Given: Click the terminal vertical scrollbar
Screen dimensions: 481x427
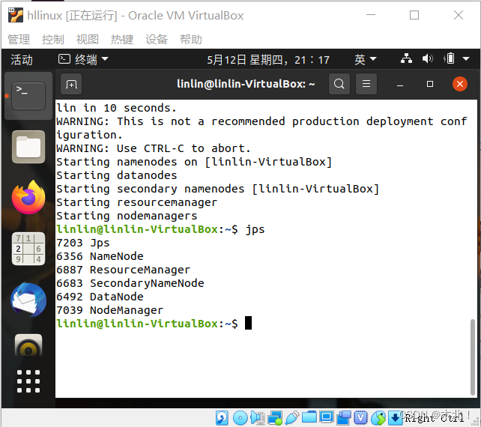Looking at the screenshot, I should 473,357.
